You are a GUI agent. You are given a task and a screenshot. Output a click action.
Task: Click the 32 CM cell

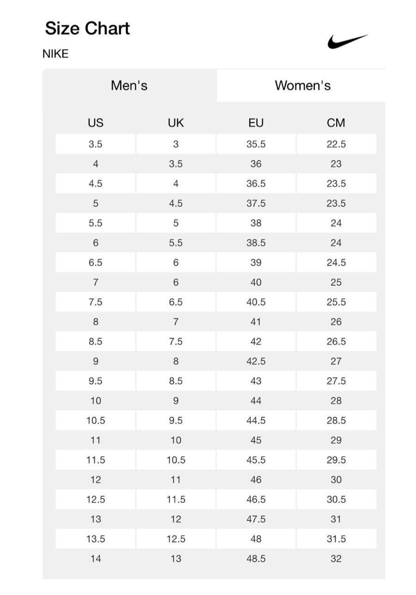(336, 558)
